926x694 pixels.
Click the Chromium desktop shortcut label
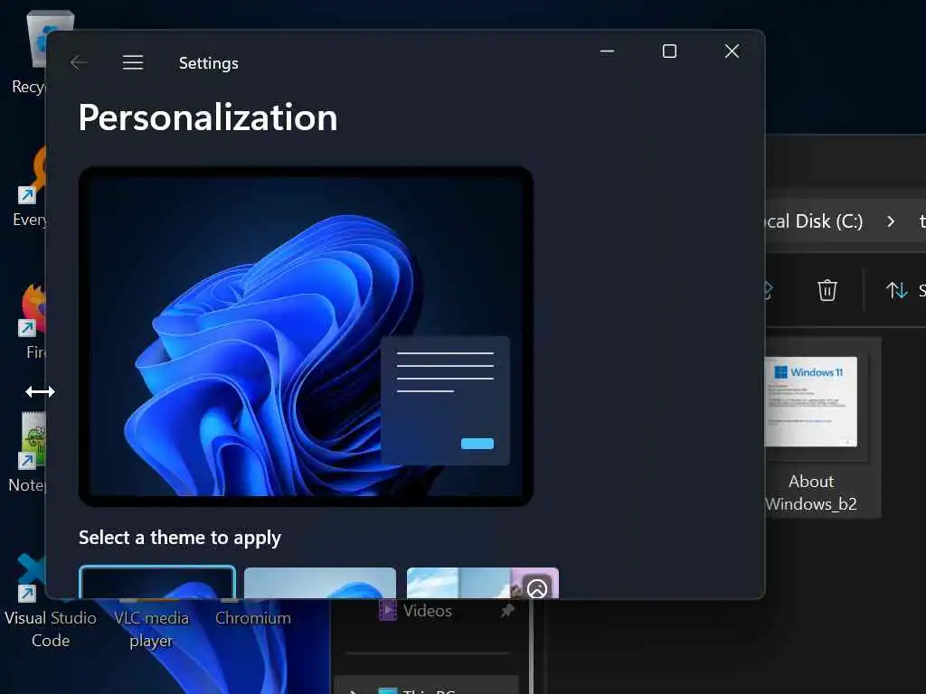[x=253, y=618]
